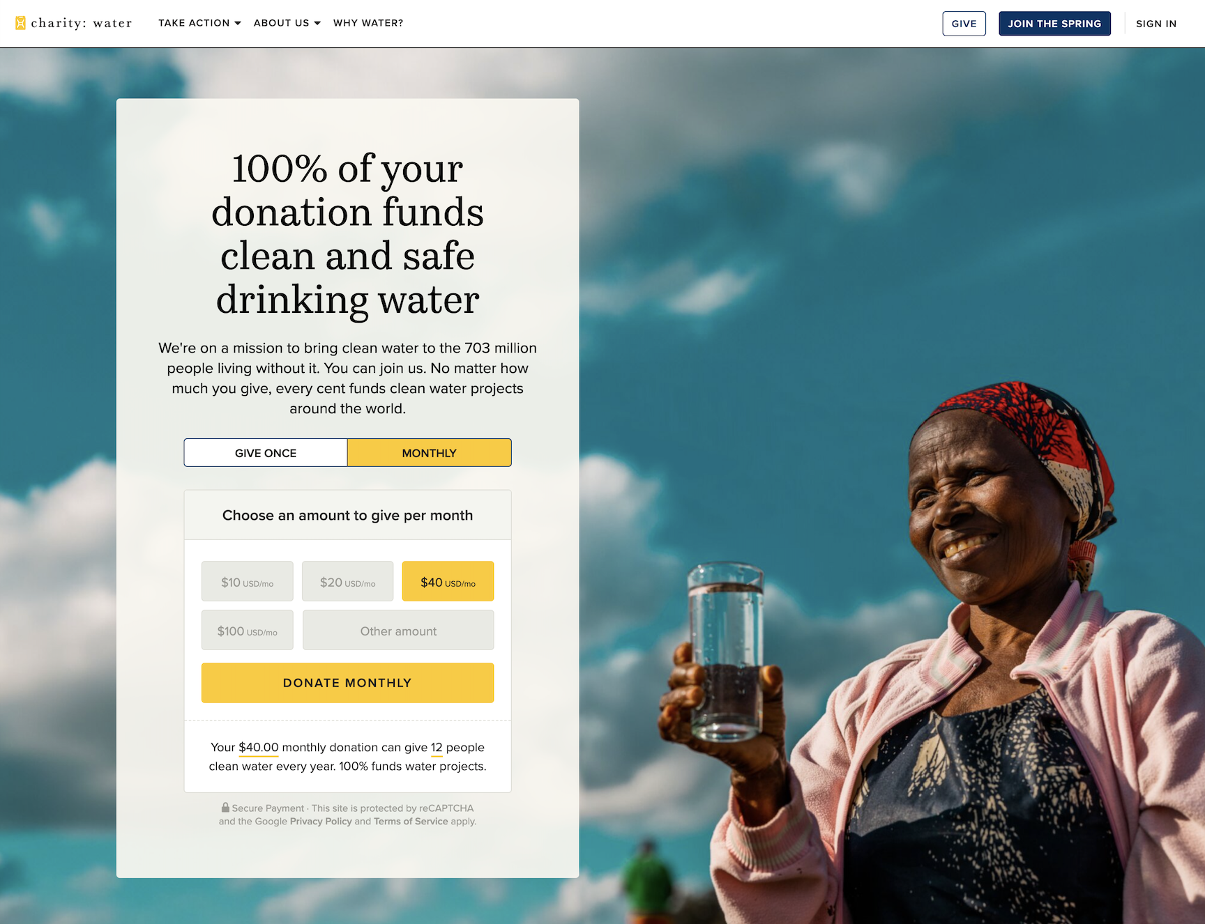Image resolution: width=1205 pixels, height=924 pixels.
Task: Select the highlighted $40 USD/mo amount
Action: 448,581
